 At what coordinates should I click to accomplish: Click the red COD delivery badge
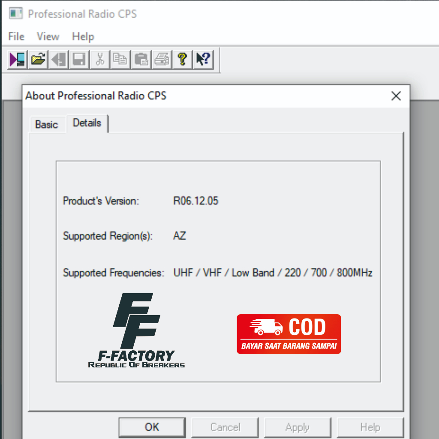coord(289,334)
